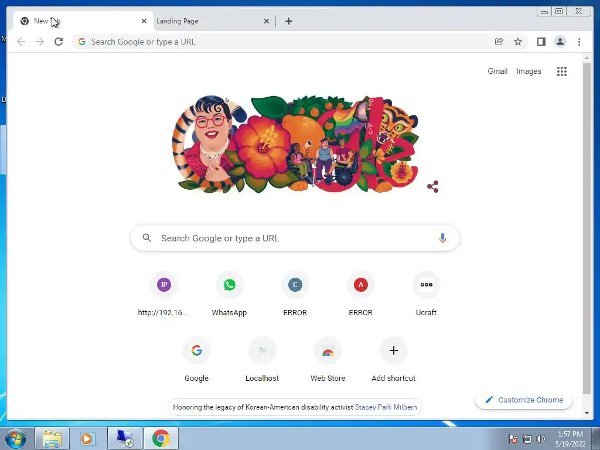Open the Chrome three-dot menu
Image resolution: width=600 pixels, height=450 pixels.
pyautogui.click(x=579, y=42)
